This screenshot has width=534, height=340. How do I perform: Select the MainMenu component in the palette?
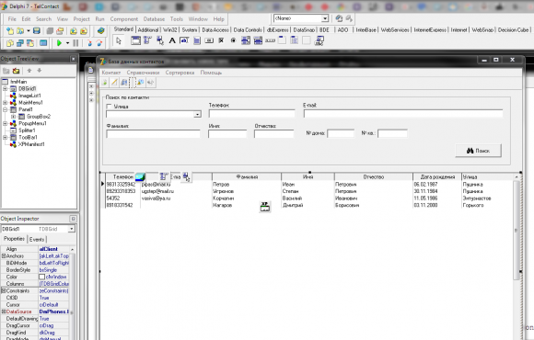[147, 40]
